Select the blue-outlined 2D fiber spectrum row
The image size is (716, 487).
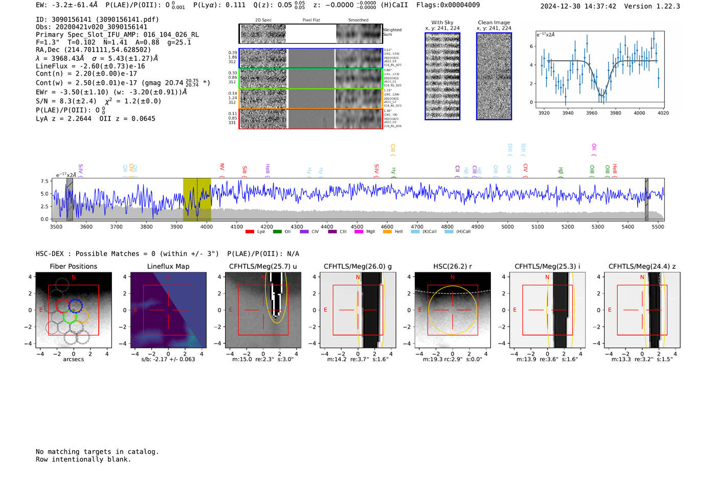click(310, 58)
